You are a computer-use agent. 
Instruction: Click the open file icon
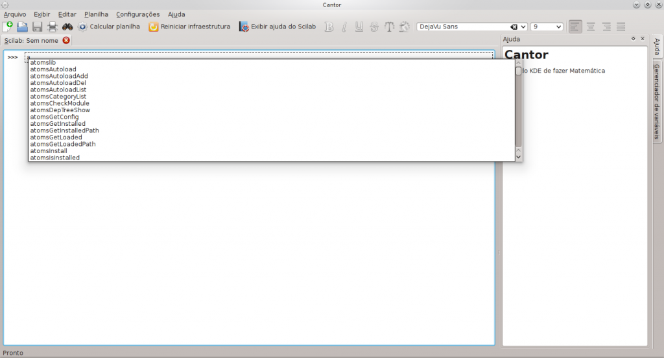point(23,27)
